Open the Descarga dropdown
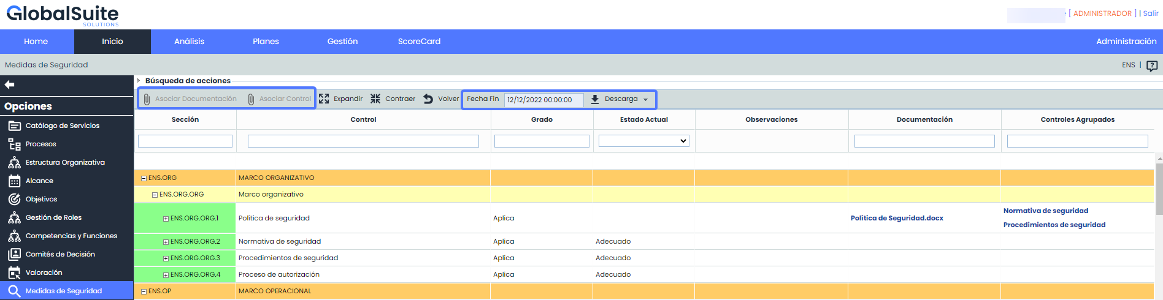Screen dimensions: 1163x300 pos(620,99)
